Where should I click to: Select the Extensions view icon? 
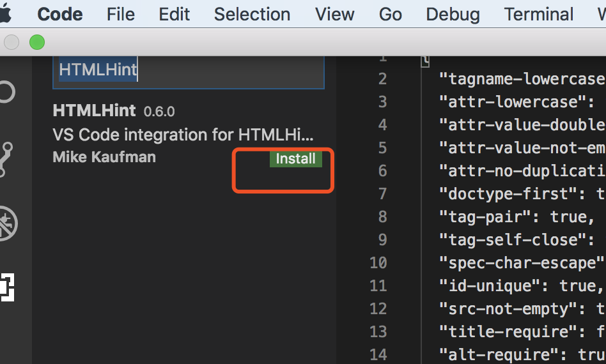click(6, 287)
